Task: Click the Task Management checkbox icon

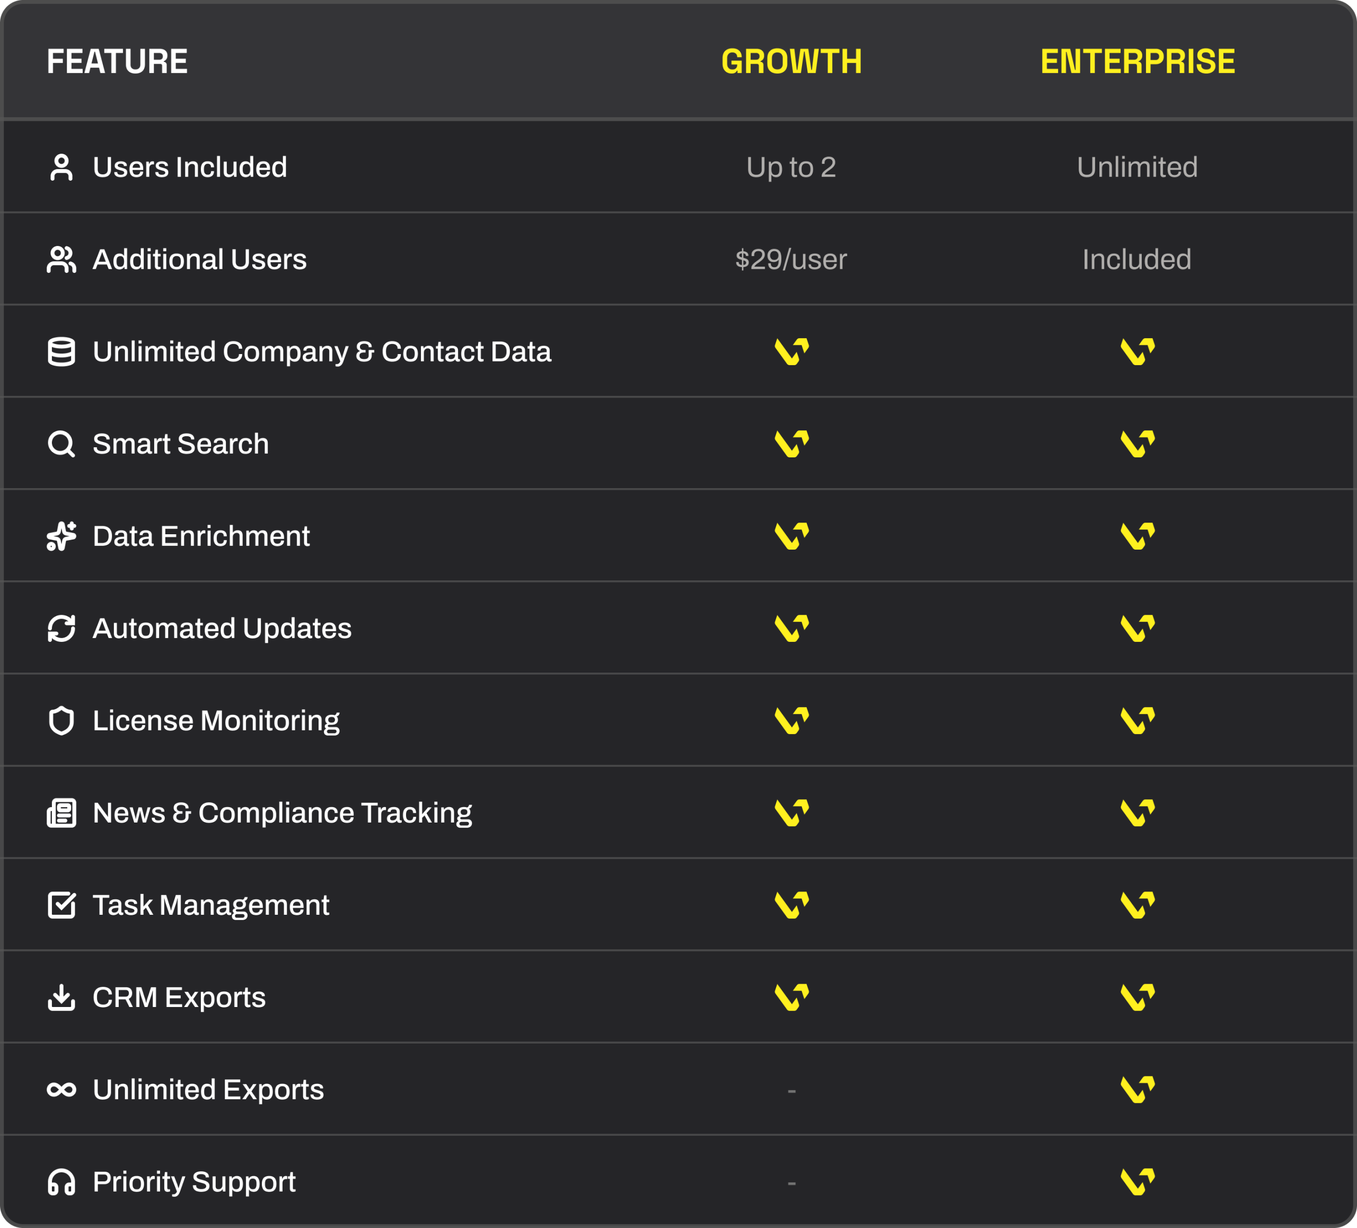Action: (x=62, y=905)
